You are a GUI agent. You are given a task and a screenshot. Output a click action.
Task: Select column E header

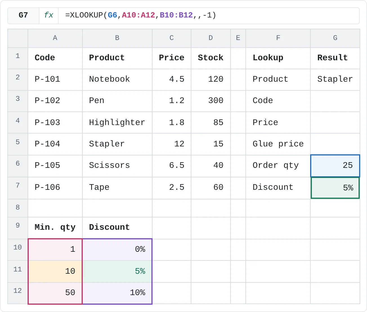click(238, 38)
